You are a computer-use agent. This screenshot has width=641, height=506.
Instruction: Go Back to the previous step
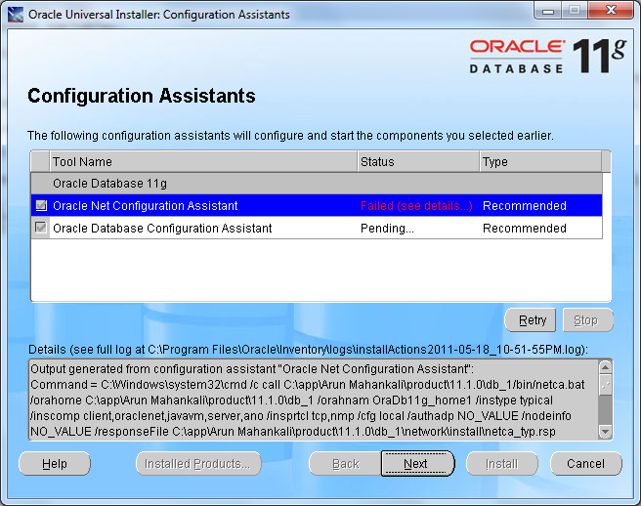click(346, 463)
